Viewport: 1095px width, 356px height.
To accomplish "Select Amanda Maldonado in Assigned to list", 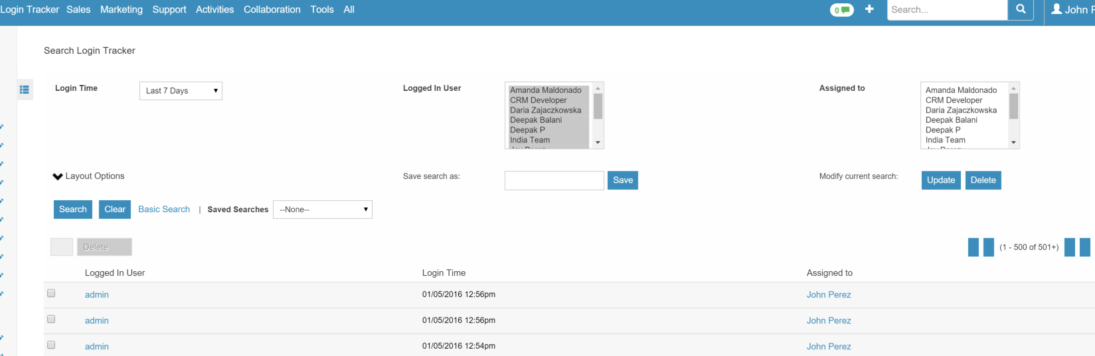I will pyautogui.click(x=964, y=90).
